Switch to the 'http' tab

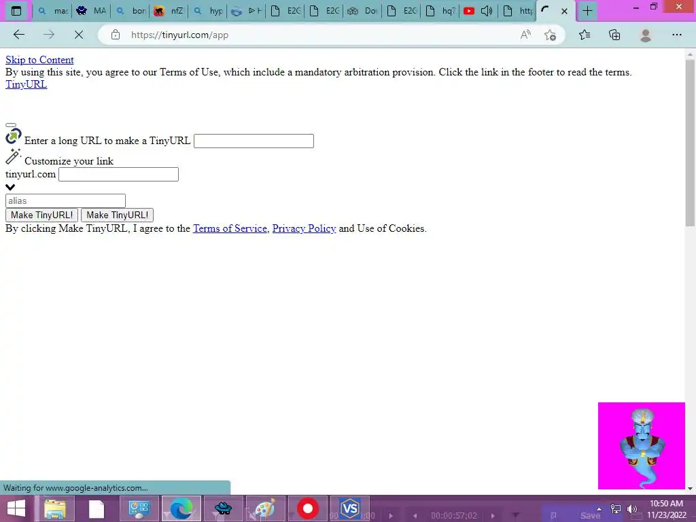pyautogui.click(x=517, y=11)
